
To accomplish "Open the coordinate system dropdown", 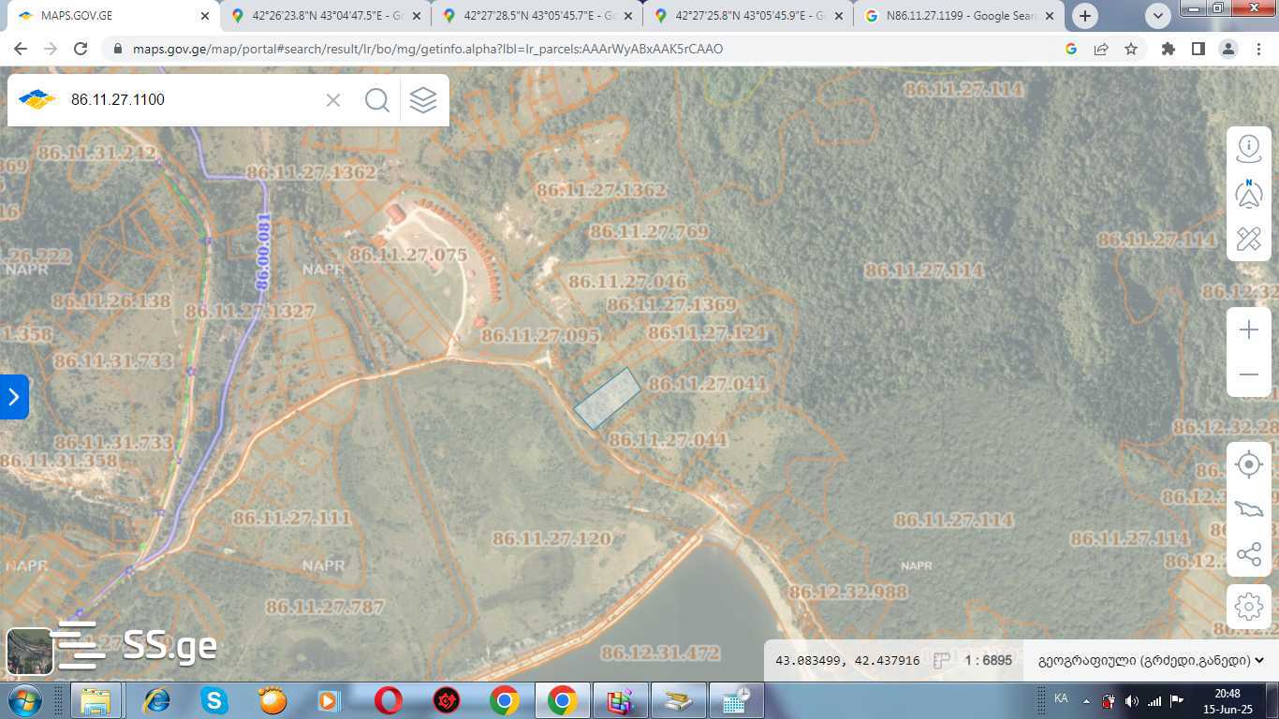I will pyautogui.click(x=1151, y=660).
